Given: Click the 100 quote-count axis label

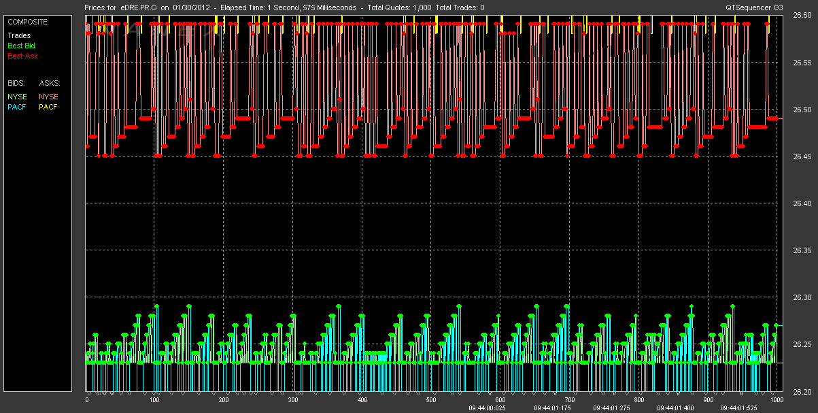Looking at the screenshot, I should click(x=156, y=400).
